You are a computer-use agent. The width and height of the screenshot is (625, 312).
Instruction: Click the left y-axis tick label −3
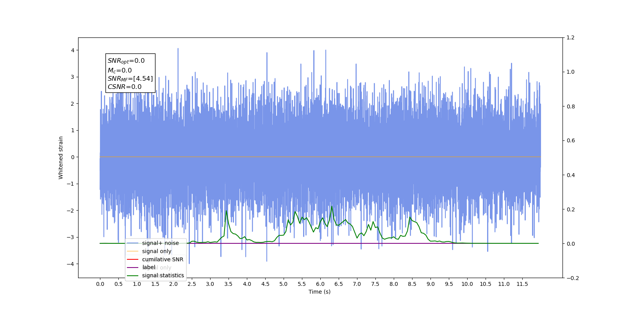[x=70, y=237]
